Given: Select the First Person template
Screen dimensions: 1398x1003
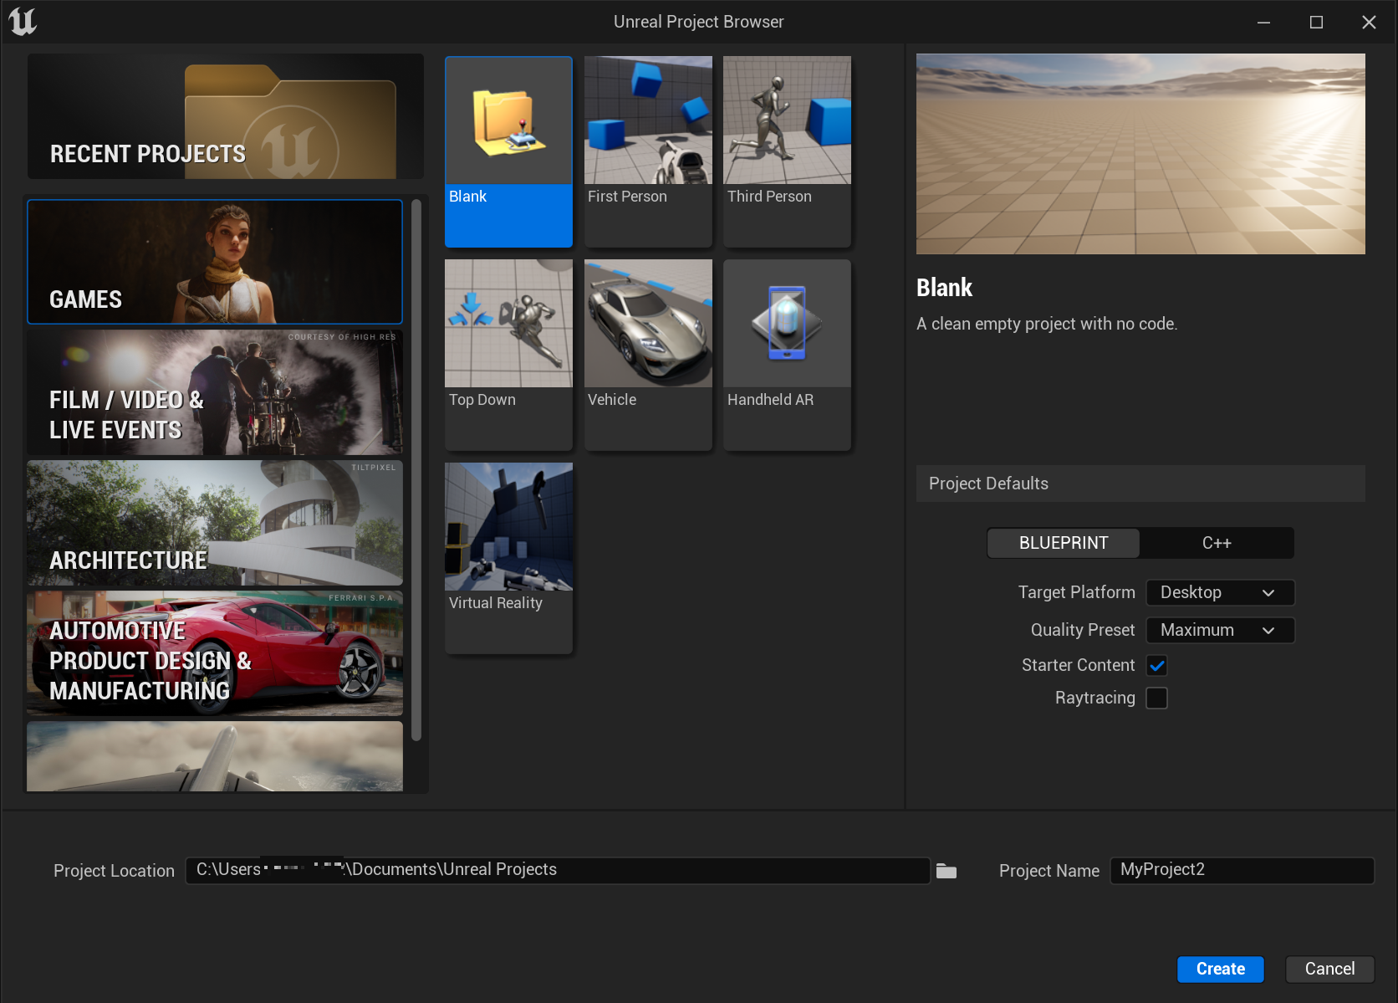Looking at the screenshot, I should (x=648, y=151).
